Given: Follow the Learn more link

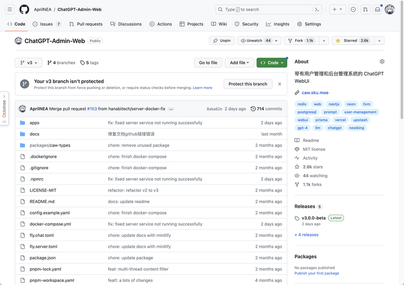Looking at the screenshot, I should [x=203, y=88].
